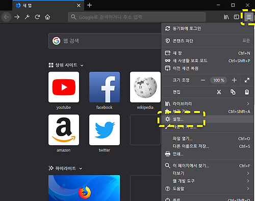Reset zoom via the 100 % button
The height and width of the screenshot is (201, 255).
click(x=219, y=80)
